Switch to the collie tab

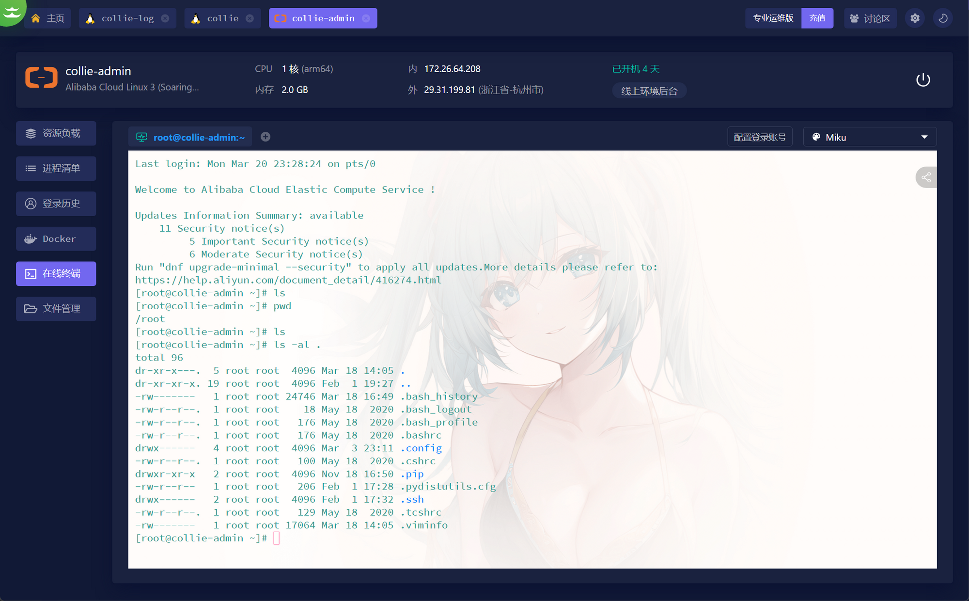tap(222, 18)
